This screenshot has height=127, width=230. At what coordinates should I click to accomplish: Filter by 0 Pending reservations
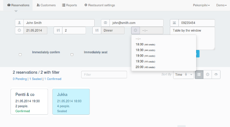[x=20, y=79]
